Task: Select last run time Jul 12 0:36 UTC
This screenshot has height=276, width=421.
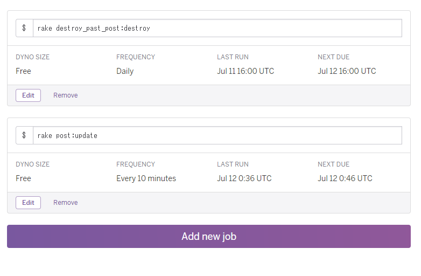Action: click(x=244, y=178)
